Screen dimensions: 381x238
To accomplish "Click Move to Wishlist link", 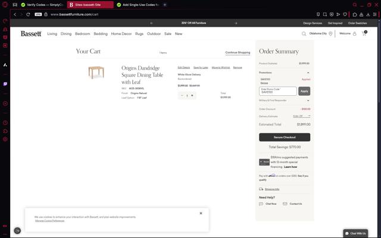I will tap(221, 67).
